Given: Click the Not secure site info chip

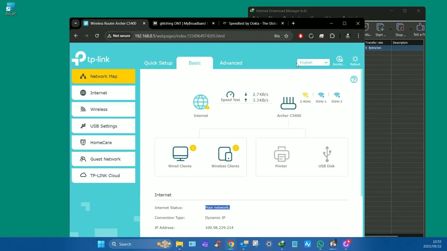Looking at the screenshot, I should (119, 36).
